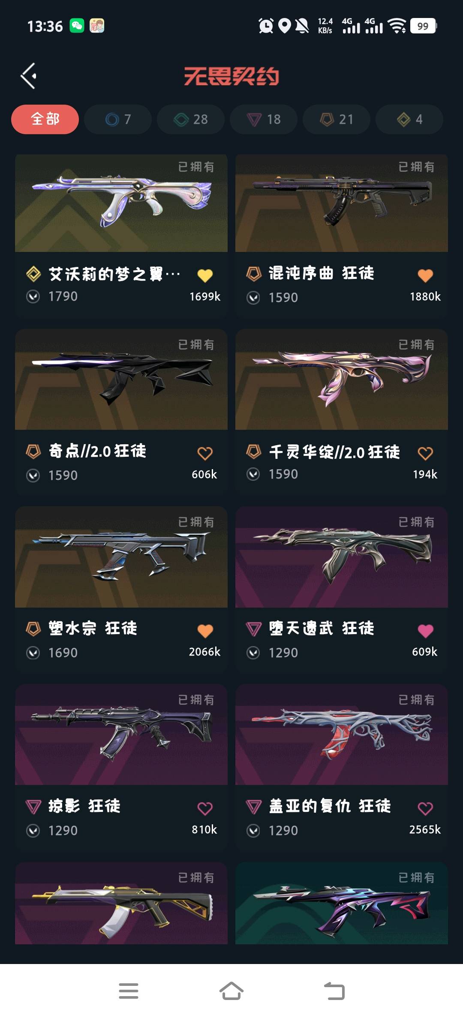This screenshot has height=1018, width=463.
Task: Choose the yellow diamond tier tab with 4
Action: pos(409,119)
